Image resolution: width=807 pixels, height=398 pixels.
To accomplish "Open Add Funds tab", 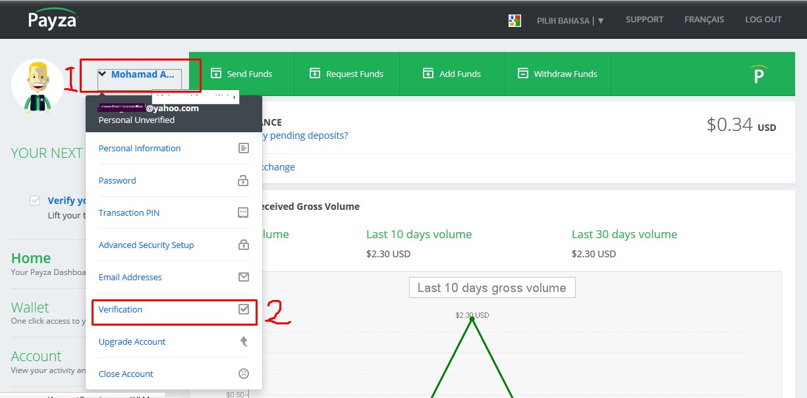I will click(452, 74).
